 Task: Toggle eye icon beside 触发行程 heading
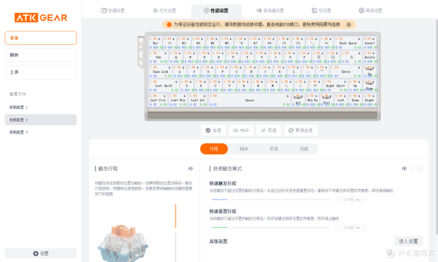coord(191,168)
